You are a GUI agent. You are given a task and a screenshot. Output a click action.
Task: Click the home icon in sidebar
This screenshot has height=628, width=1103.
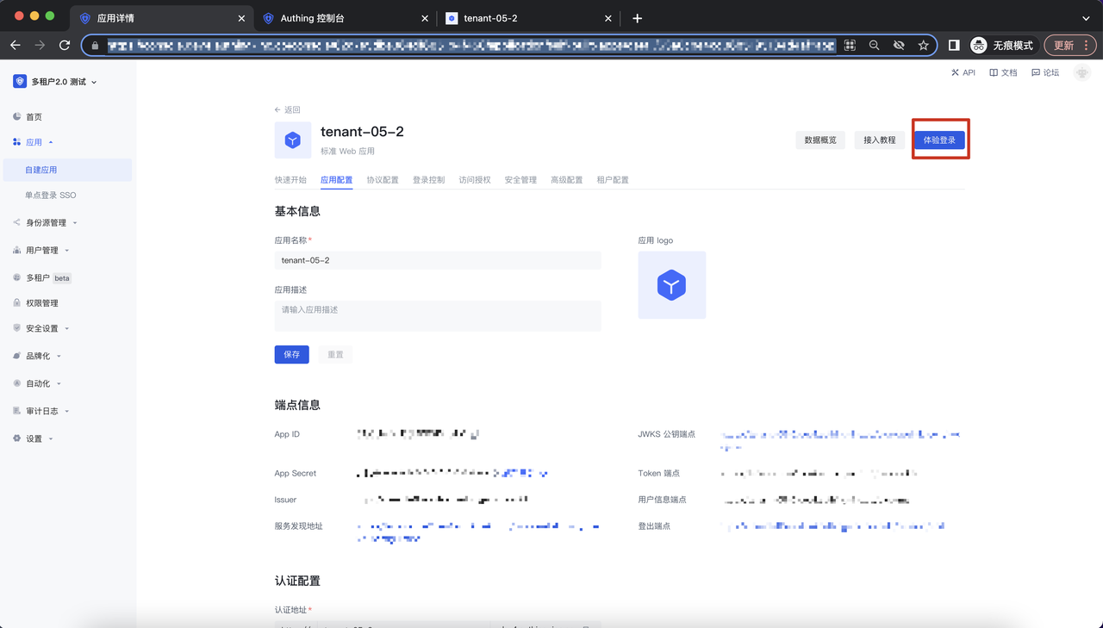coord(16,116)
